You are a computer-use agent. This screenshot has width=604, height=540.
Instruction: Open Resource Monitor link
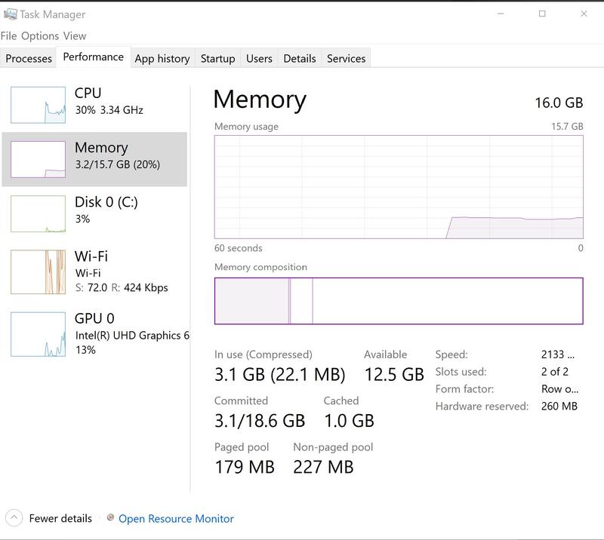176,519
